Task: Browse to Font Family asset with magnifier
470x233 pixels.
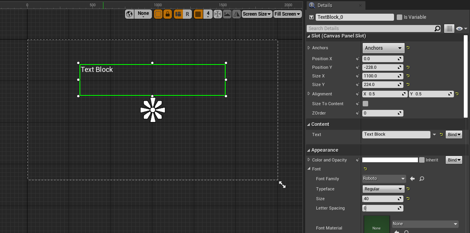Action: [x=421, y=179]
